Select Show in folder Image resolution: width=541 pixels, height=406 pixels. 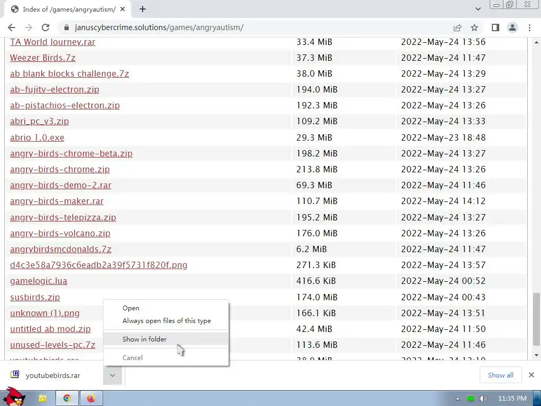(166, 339)
